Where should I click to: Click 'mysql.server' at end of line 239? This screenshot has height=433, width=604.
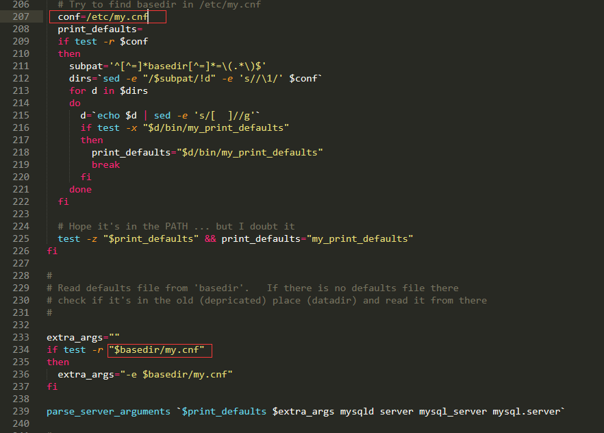point(526,412)
